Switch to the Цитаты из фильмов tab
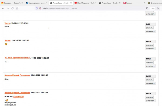162x106 pixels. click(154, 3)
